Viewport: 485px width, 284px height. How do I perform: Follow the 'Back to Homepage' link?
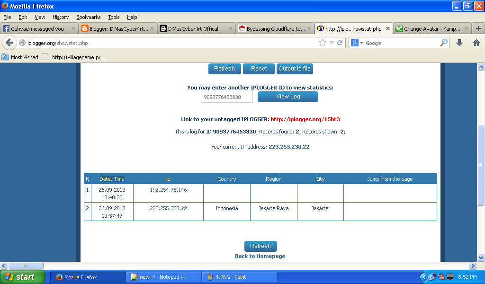(260, 256)
